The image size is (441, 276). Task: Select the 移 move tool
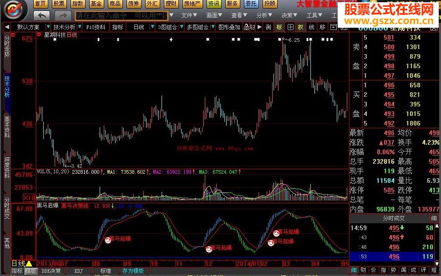322,27
